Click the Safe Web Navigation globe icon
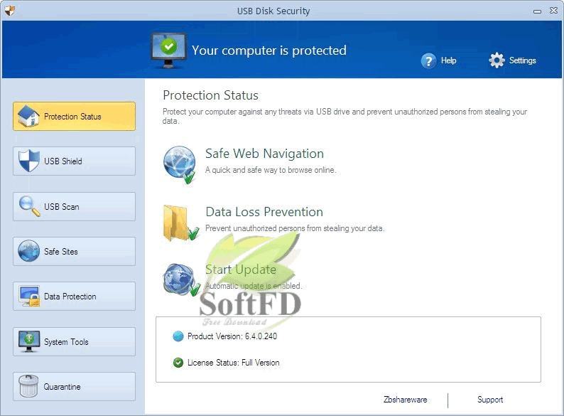 [x=180, y=164]
